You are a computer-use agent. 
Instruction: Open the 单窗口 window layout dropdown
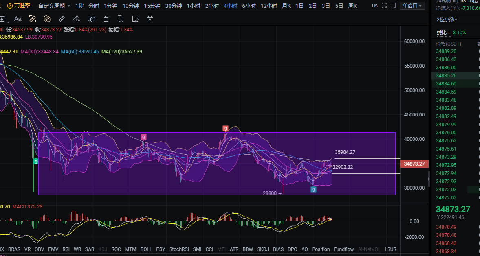pyautogui.click(x=413, y=6)
